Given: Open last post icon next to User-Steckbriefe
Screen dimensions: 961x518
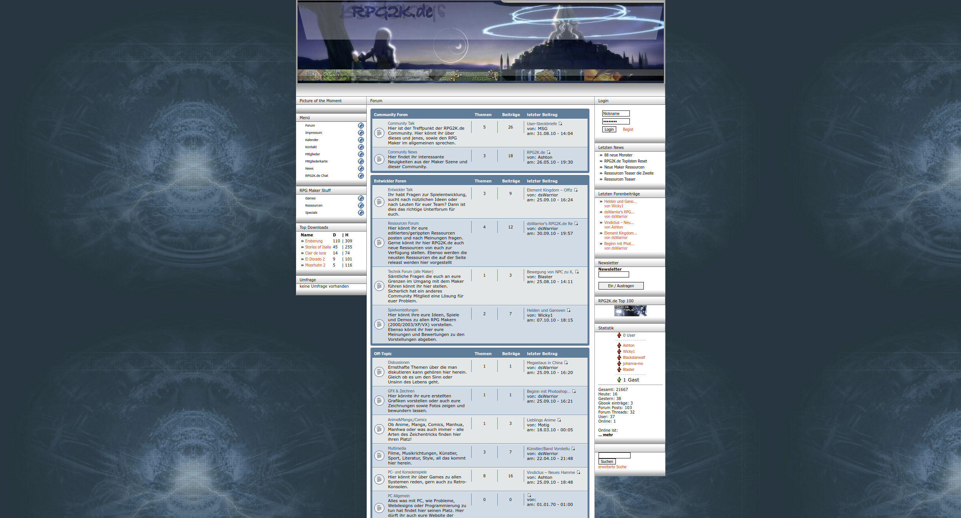Looking at the screenshot, I should click(560, 124).
